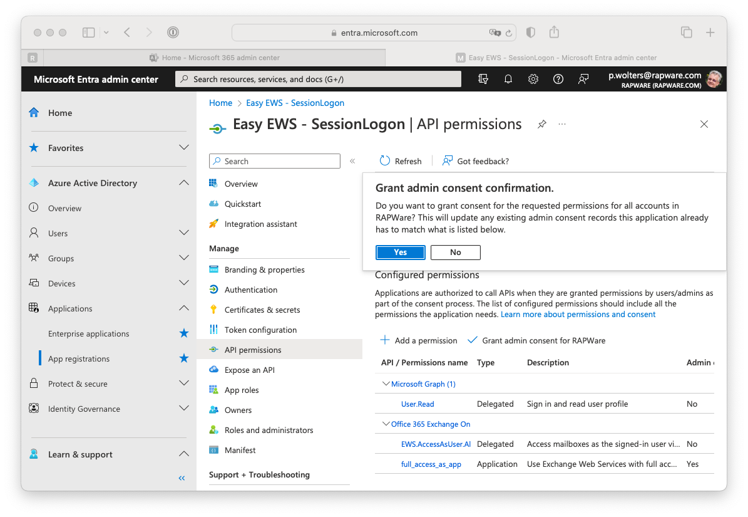748x517 pixels.
Task: Open App roles page
Action: pos(242,390)
